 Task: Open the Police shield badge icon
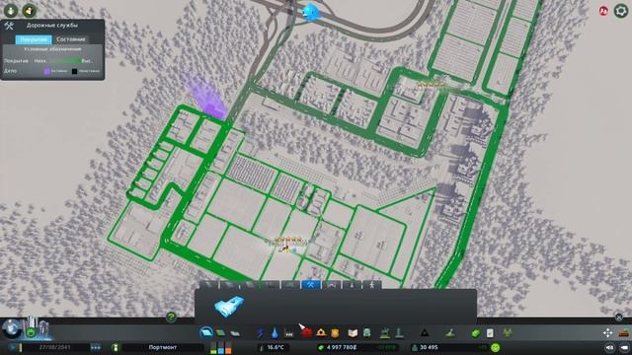335,333
